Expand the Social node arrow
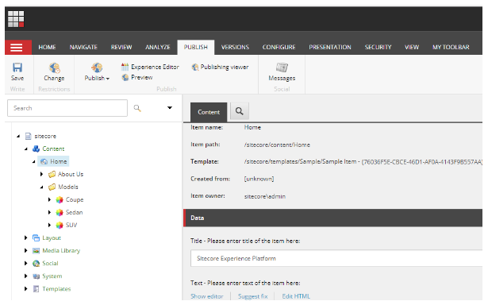The height and width of the screenshot is (305, 488). click(x=26, y=264)
